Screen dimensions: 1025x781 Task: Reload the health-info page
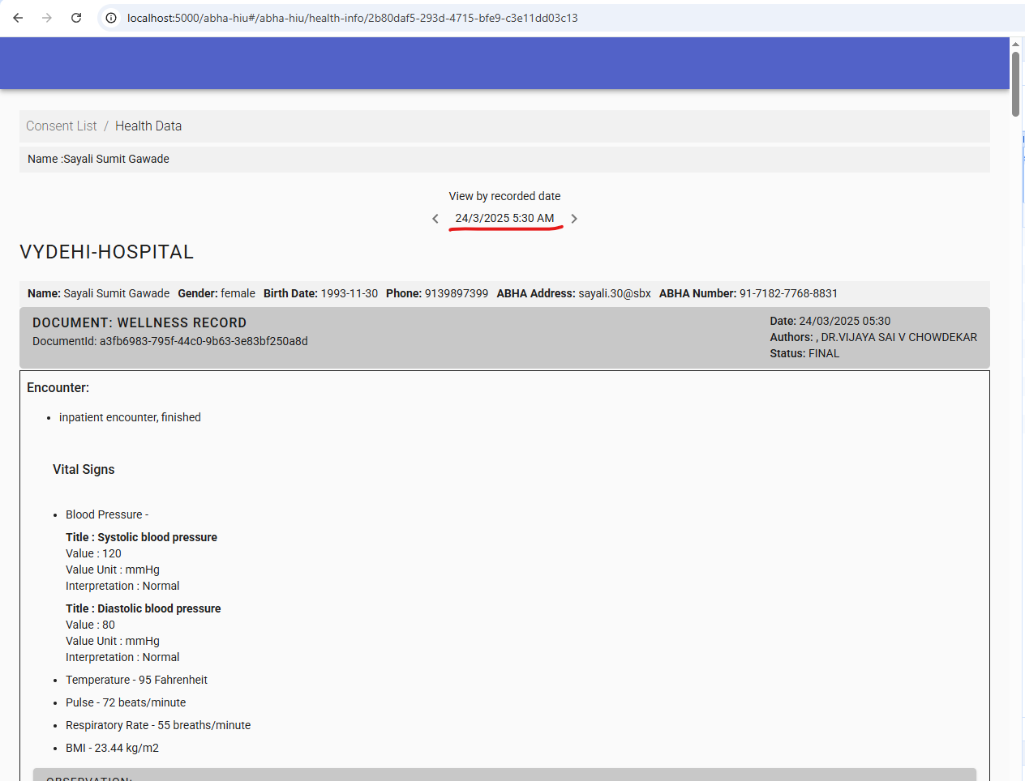pyautogui.click(x=76, y=18)
